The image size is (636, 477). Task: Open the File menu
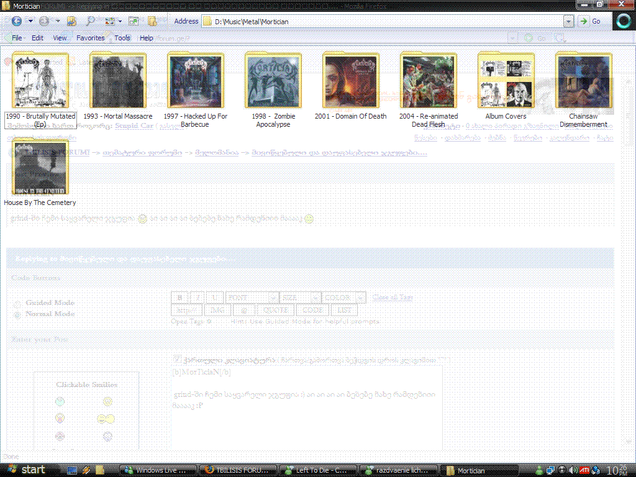(x=17, y=38)
